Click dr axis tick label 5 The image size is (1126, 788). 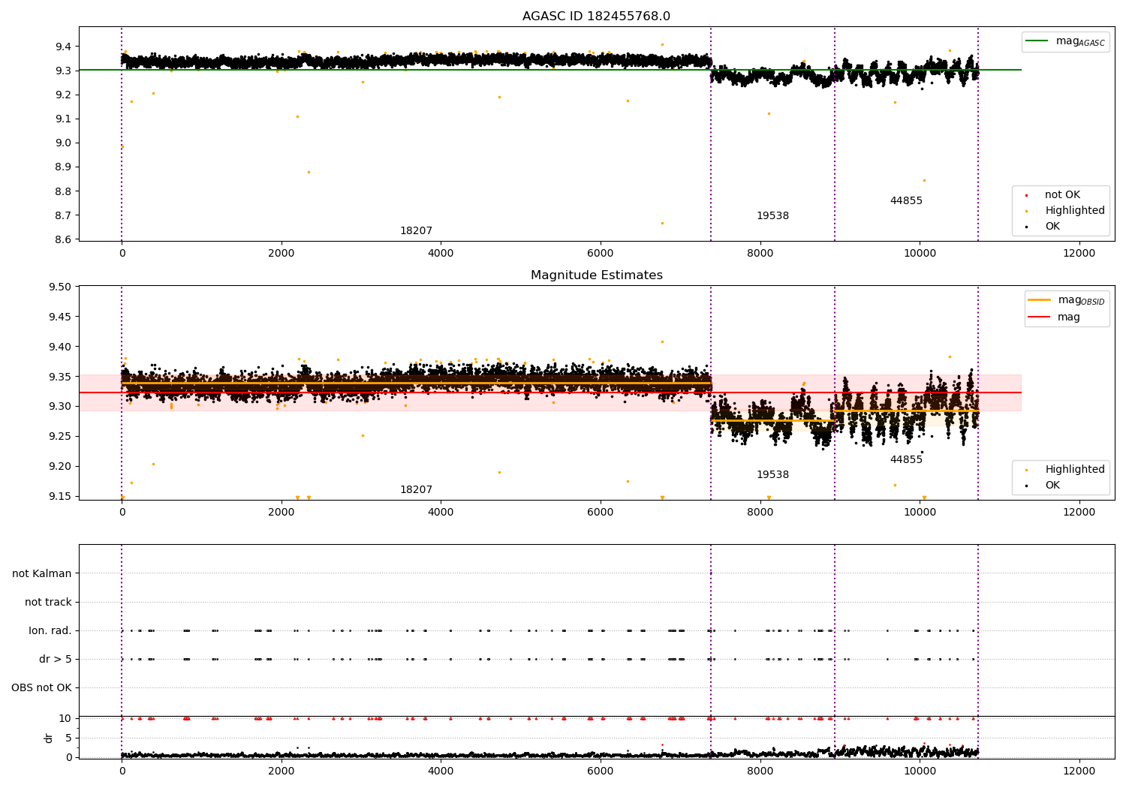pyautogui.click(x=68, y=738)
